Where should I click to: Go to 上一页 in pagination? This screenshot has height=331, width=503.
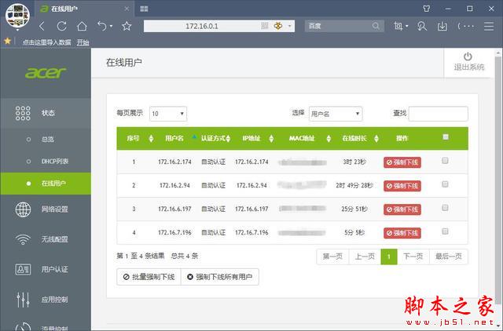pos(365,256)
